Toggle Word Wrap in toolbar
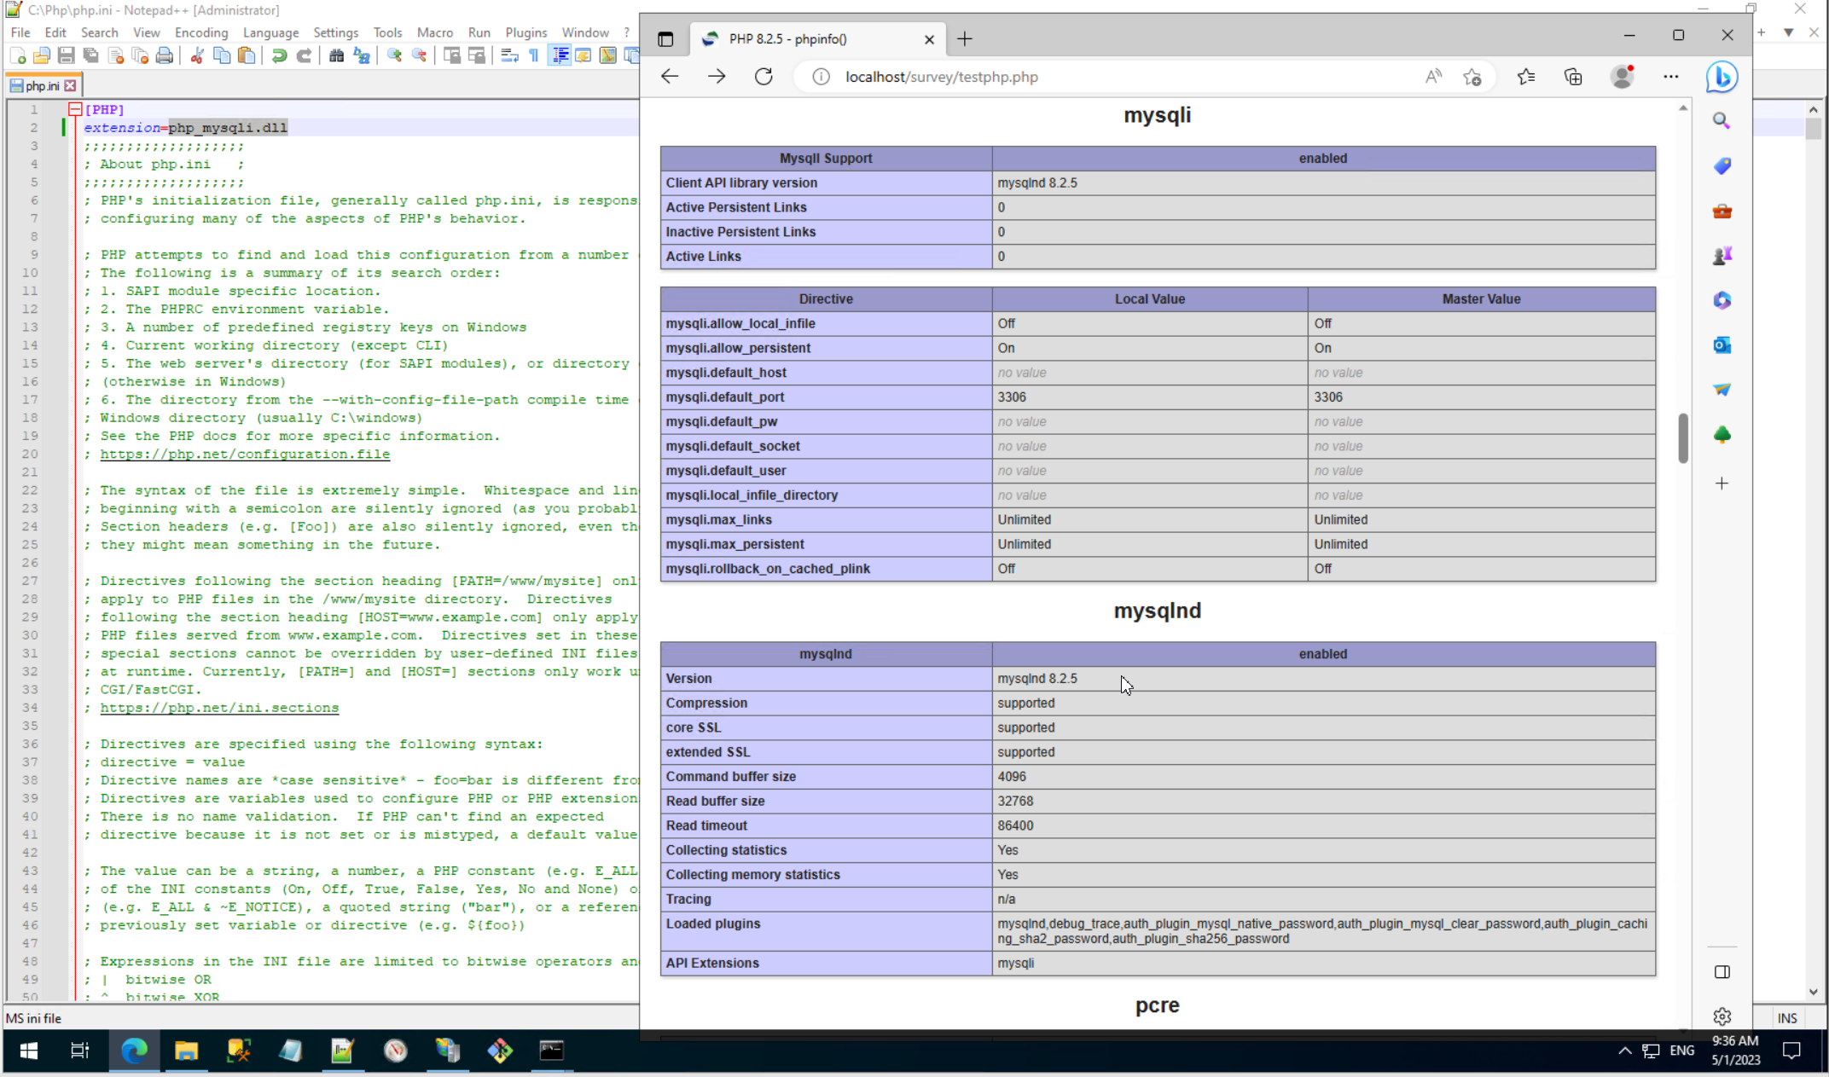This screenshot has height=1077, width=1829. click(x=509, y=56)
